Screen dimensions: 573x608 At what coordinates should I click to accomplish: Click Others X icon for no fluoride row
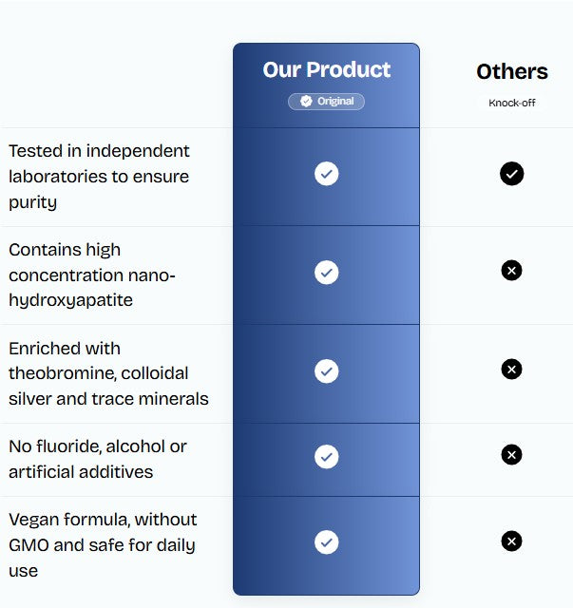point(511,455)
